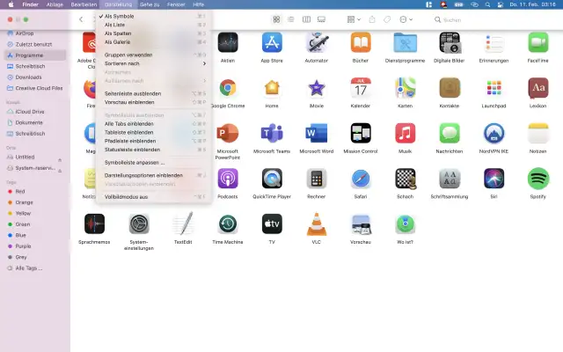This screenshot has width=563, height=352.
Task: Open the Spotify app icon
Action: tap(538, 179)
